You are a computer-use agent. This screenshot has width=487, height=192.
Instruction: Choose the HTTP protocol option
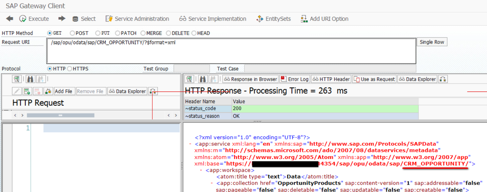pyautogui.click(x=50, y=69)
